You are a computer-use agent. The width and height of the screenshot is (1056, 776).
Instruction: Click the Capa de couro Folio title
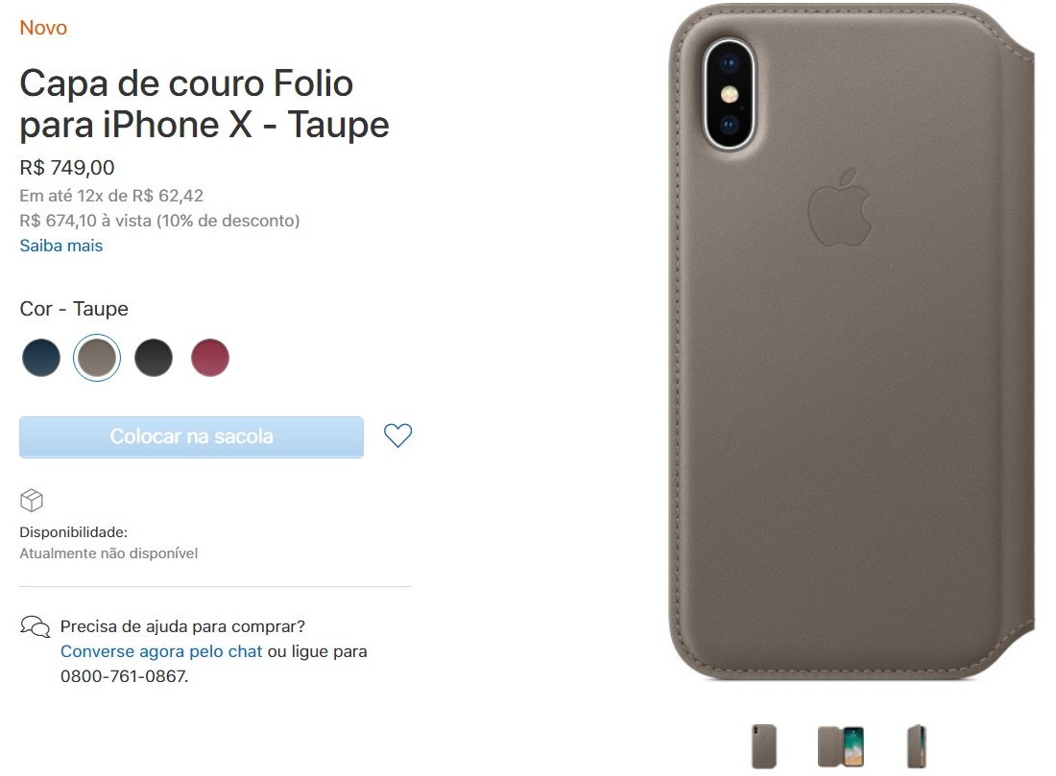[x=204, y=104]
